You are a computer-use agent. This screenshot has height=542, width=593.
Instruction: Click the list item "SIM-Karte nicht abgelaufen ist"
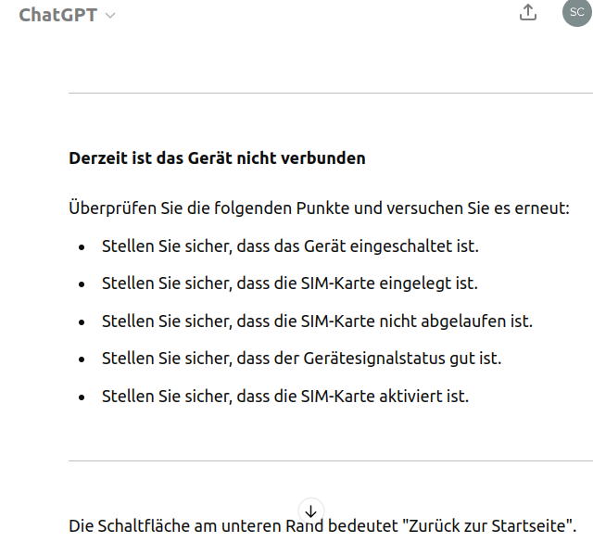(x=317, y=321)
